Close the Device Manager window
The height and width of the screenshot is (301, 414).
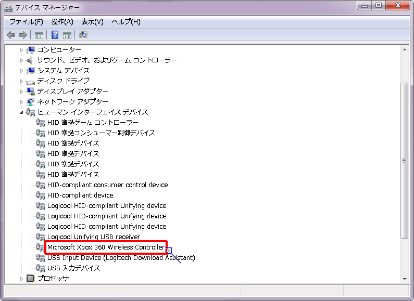point(398,6)
